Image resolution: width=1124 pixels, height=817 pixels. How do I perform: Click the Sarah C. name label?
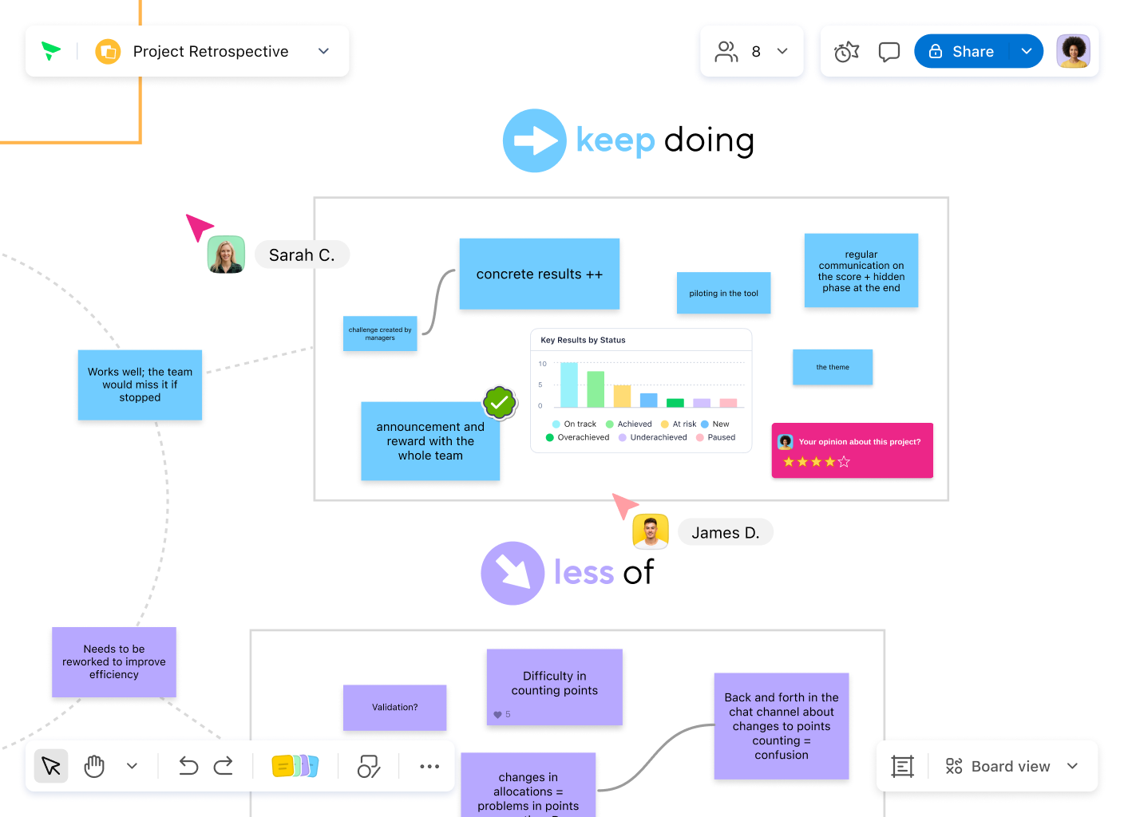302,255
